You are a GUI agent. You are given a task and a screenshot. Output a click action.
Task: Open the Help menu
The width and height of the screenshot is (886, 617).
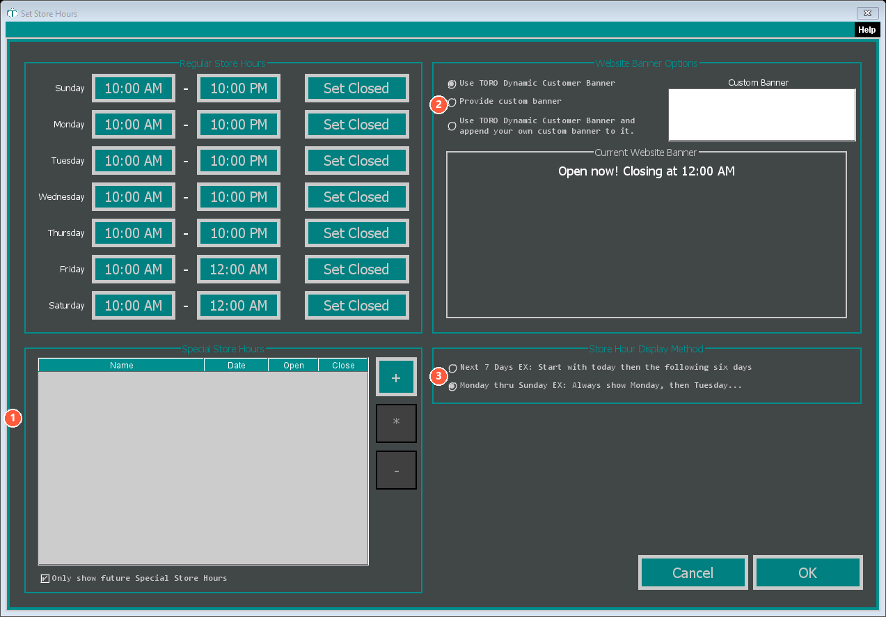[x=867, y=30]
